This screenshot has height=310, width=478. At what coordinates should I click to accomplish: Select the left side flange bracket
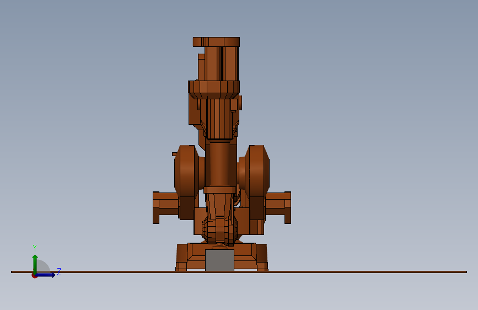[x=165, y=207]
